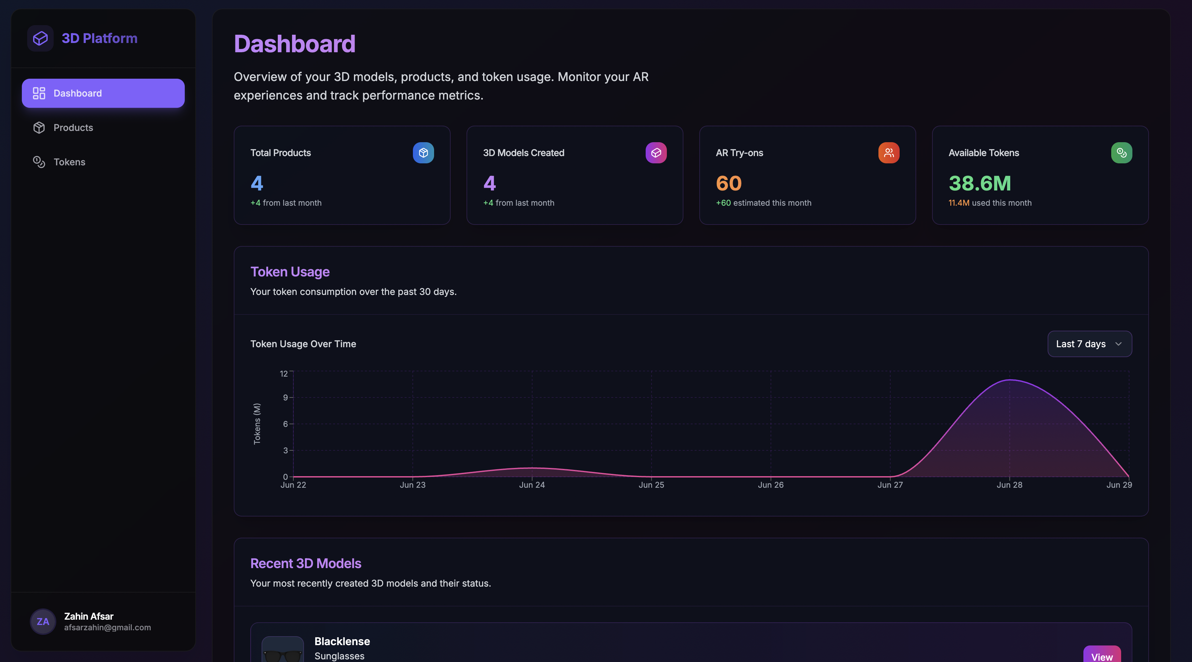Image resolution: width=1192 pixels, height=662 pixels.
Task: Click the orange AR Try-ons people icon
Action: (888, 153)
